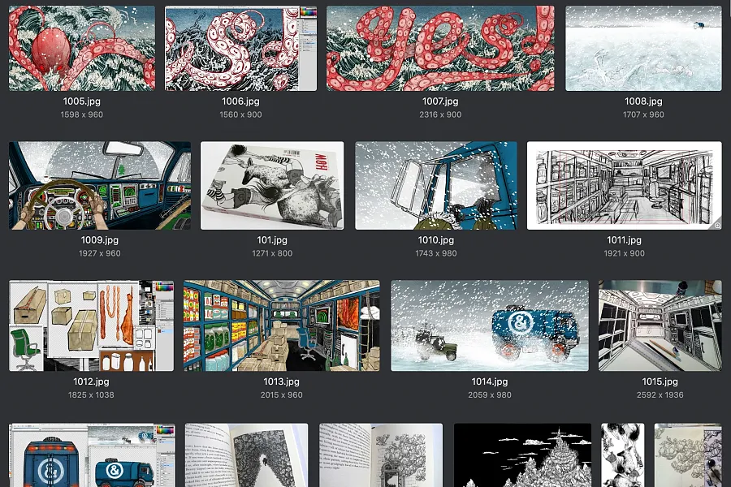Image resolution: width=731 pixels, height=487 pixels.
Task: Select the blue ampersand truck design thumbnail
Action: pyautogui.click(x=93, y=455)
